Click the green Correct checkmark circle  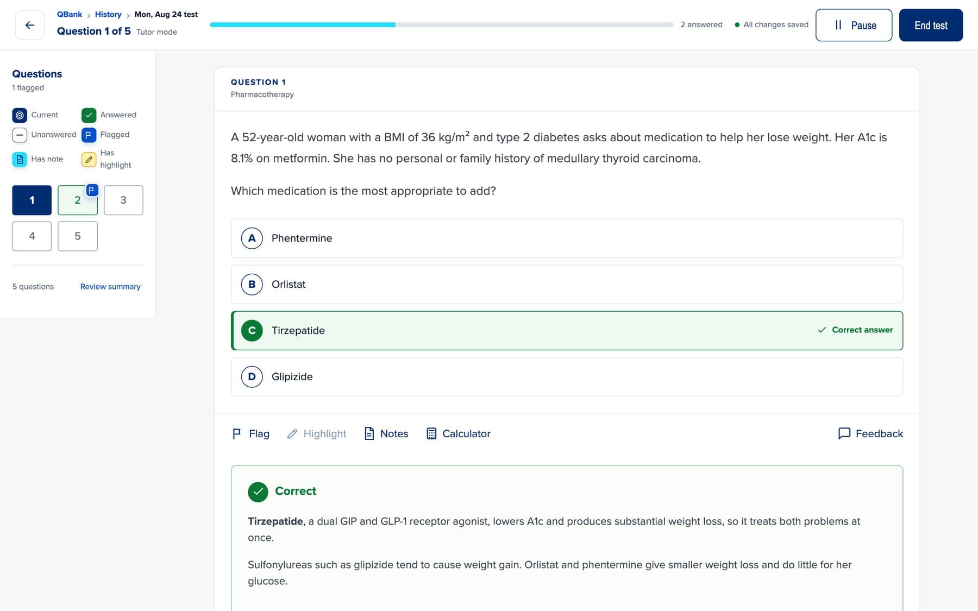pyautogui.click(x=258, y=492)
